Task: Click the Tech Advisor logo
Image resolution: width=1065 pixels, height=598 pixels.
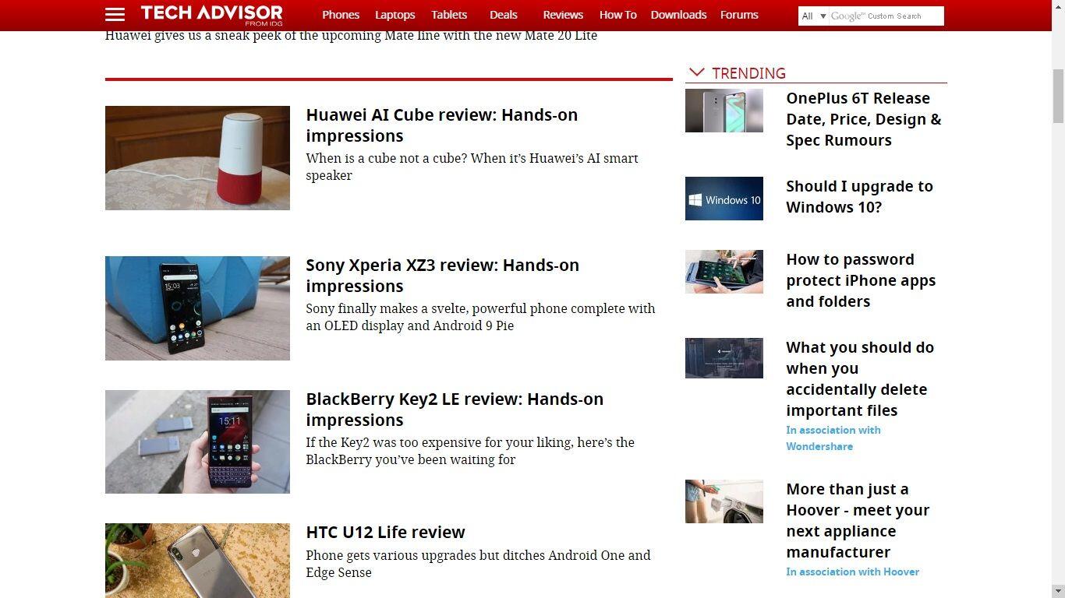Action: coord(212,15)
